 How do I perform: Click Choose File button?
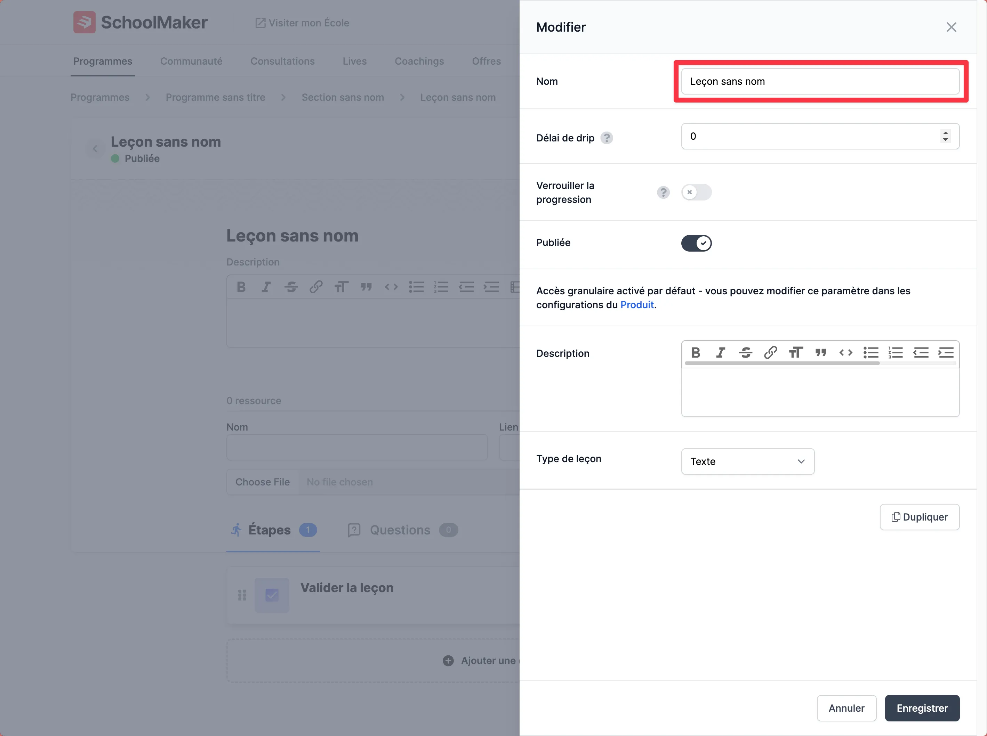(263, 482)
